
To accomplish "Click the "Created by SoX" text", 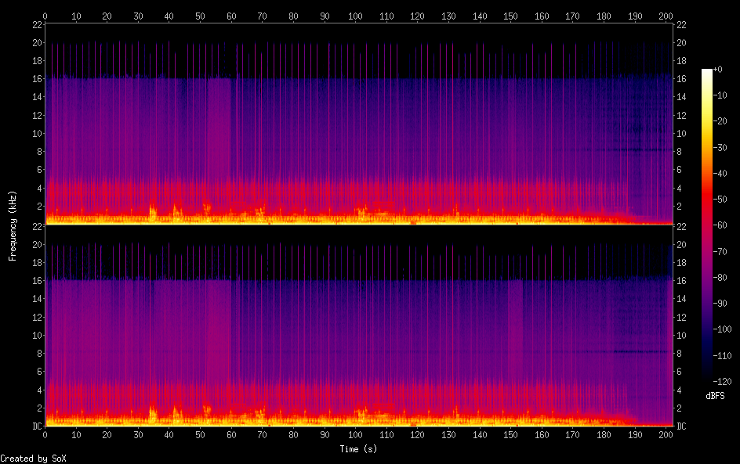I will pos(27,459).
